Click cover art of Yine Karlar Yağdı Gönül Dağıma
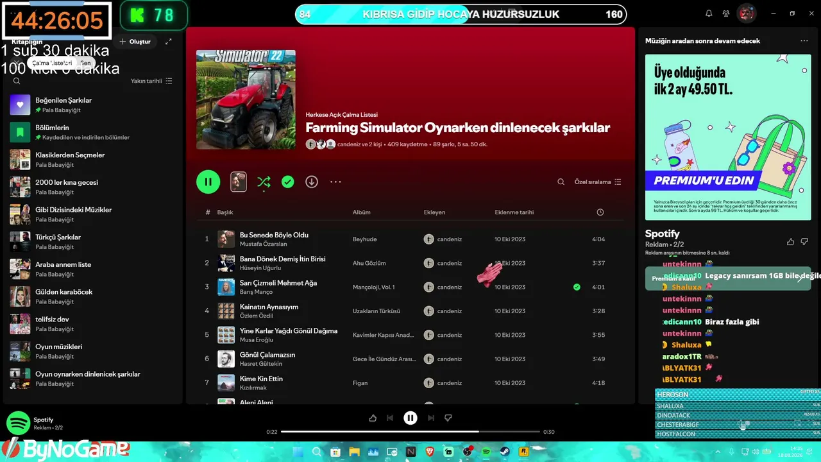The width and height of the screenshot is (821, 462). point(226,335)
